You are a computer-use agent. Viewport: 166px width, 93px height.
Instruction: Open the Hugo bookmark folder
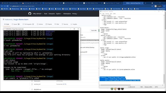pyautogui.click(x=130, y=9)
